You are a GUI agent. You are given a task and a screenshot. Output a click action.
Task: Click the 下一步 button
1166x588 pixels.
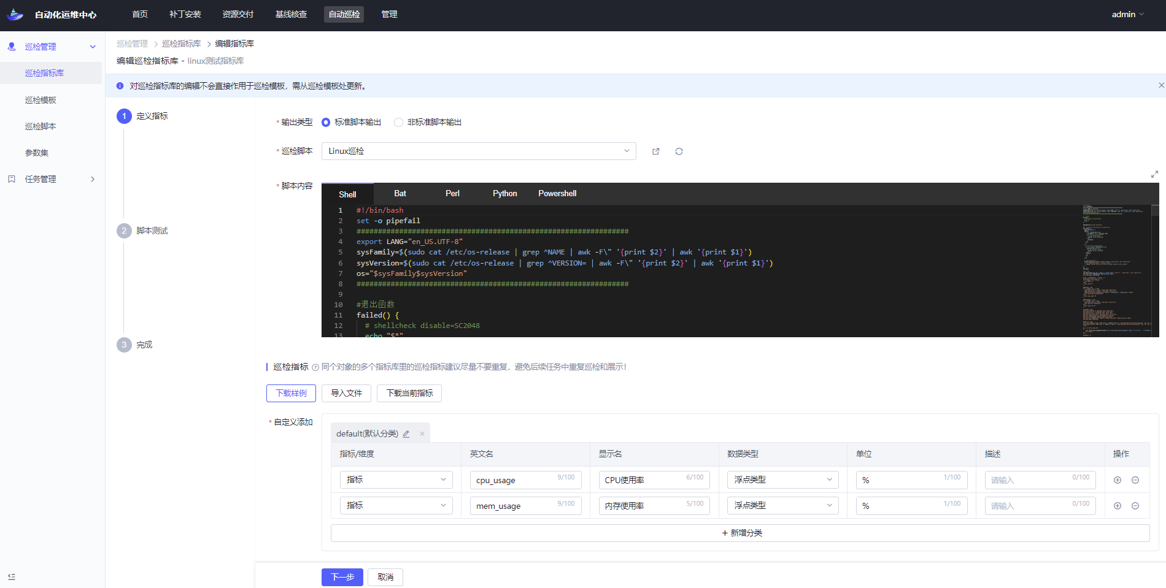pyautogui.click(x=342, y=577)
